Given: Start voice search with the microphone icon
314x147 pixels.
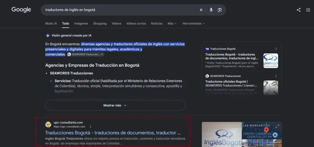Looking at the screenshot, I should (211, 10).
